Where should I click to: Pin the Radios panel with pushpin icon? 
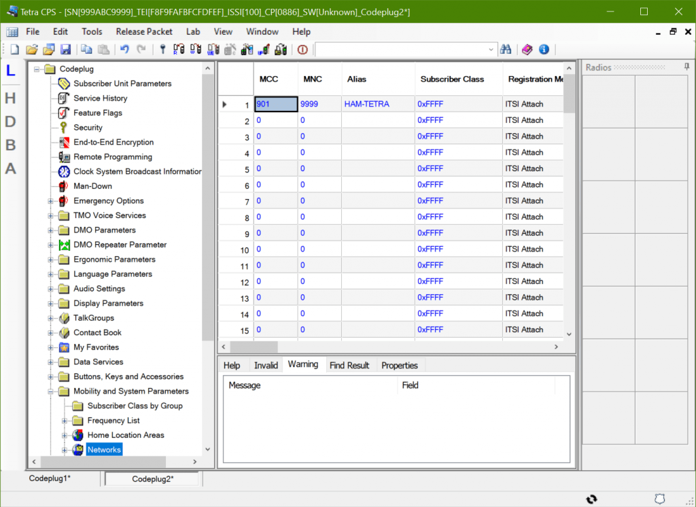686,67
